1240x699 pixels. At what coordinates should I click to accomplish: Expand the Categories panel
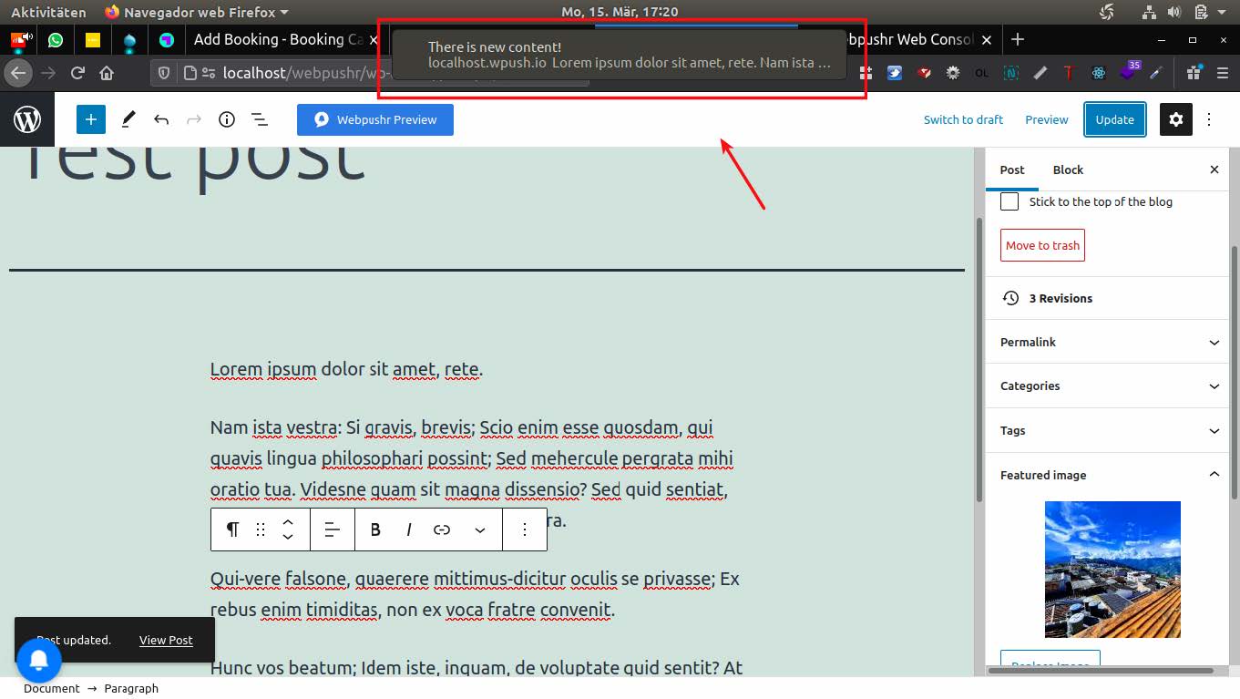click(x=1108, y=385)
